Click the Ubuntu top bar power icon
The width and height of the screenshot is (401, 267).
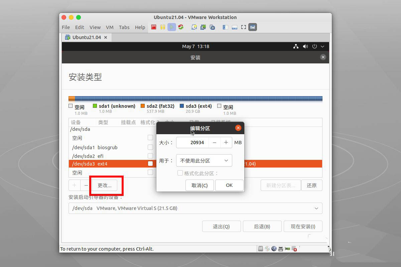314,46
